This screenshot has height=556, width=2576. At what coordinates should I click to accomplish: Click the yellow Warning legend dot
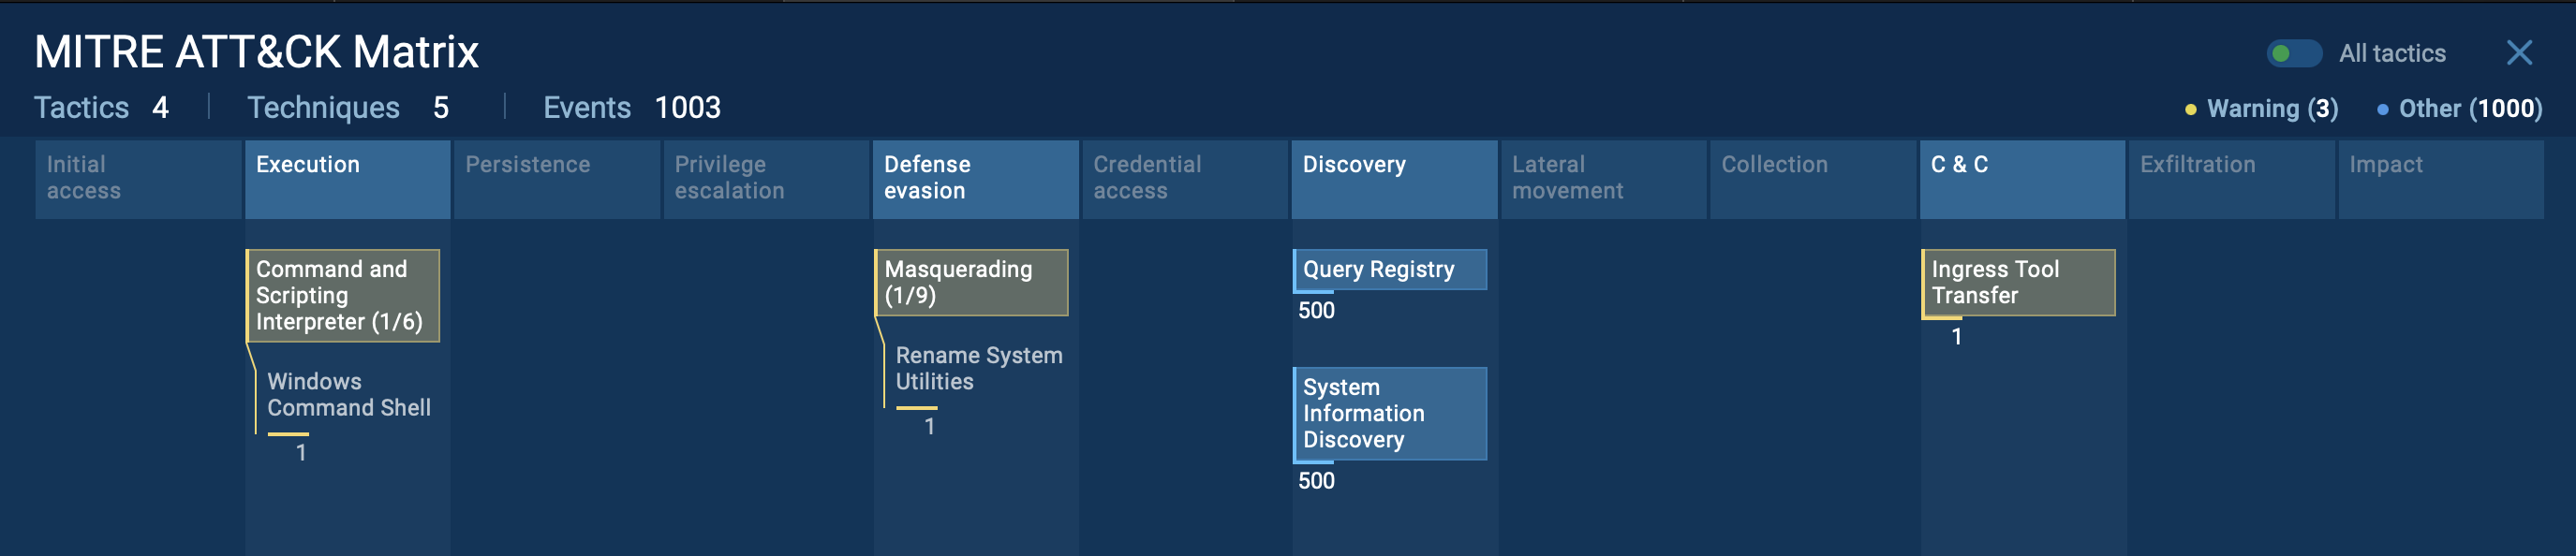click(x=2190, y=110)
